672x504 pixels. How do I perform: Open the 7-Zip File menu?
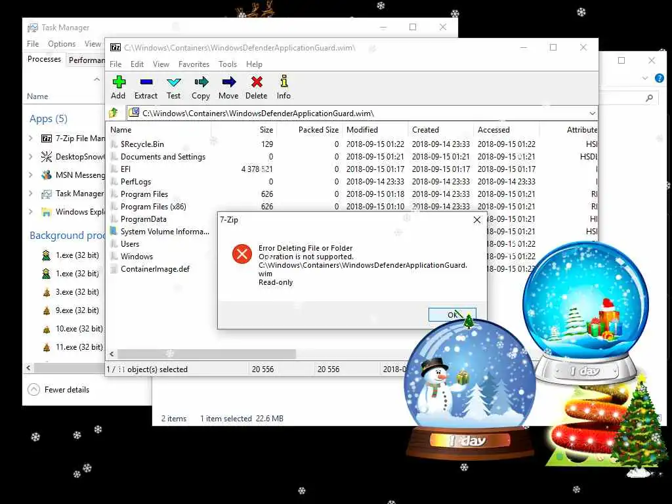click(x=115, y=64)
